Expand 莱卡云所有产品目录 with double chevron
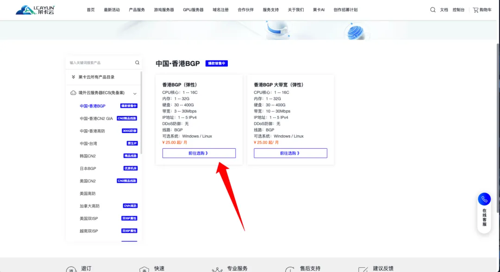Viewport: 500px width, 272px height. tap(73, 77)
